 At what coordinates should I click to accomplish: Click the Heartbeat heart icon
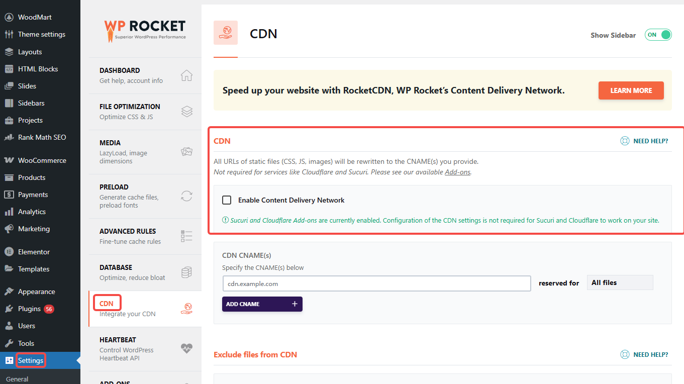tap(186, 348)
